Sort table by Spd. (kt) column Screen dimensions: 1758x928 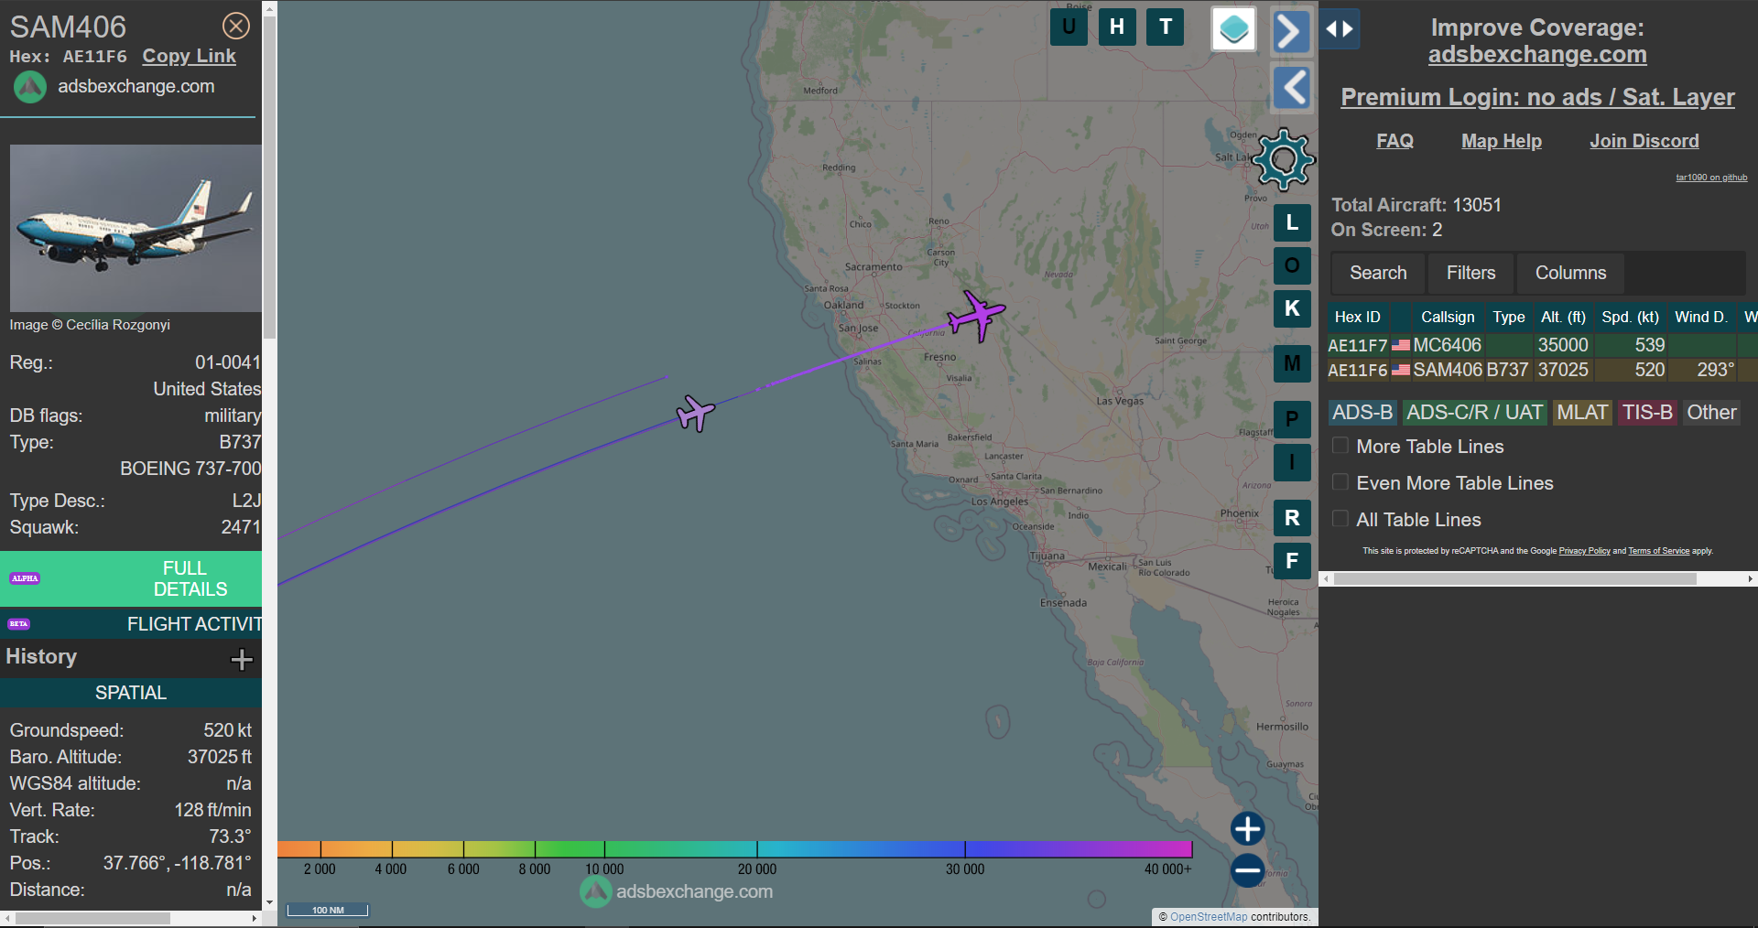(x=1630, y=317)
